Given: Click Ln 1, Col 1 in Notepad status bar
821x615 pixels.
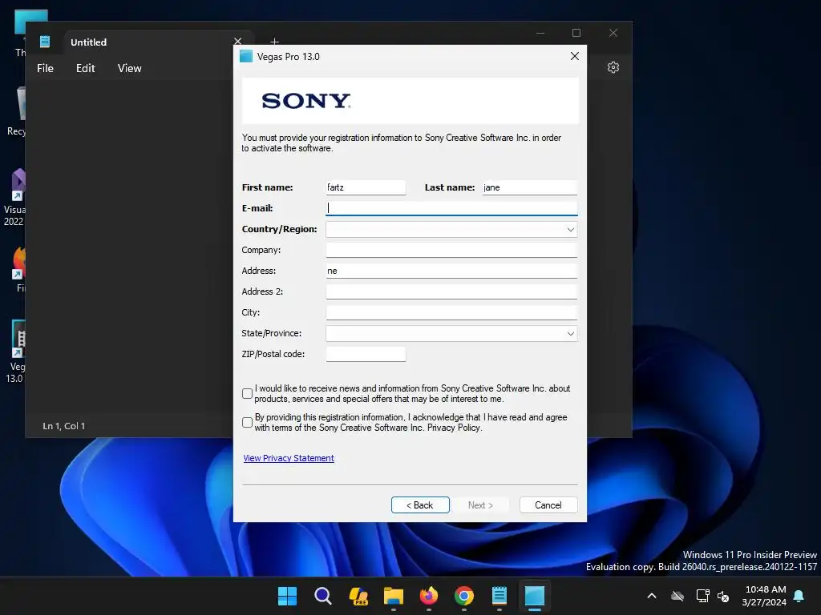Looking at the screenshot, I should point(64,426).
